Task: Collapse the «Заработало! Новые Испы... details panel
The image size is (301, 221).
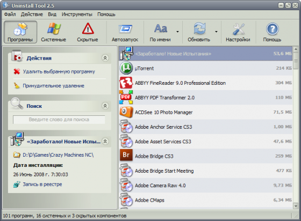Action: click(x=105, y=141)
